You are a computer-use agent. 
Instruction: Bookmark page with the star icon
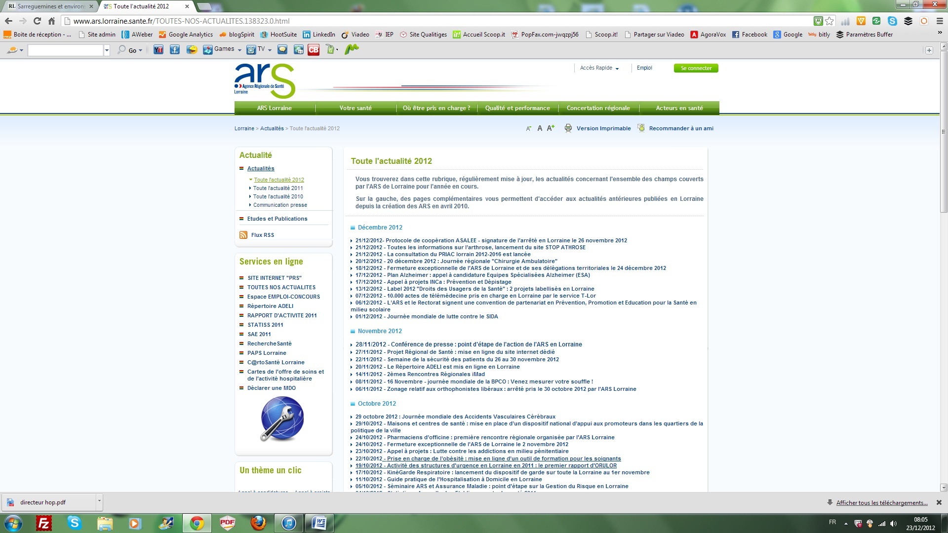(x=829, y=21)
